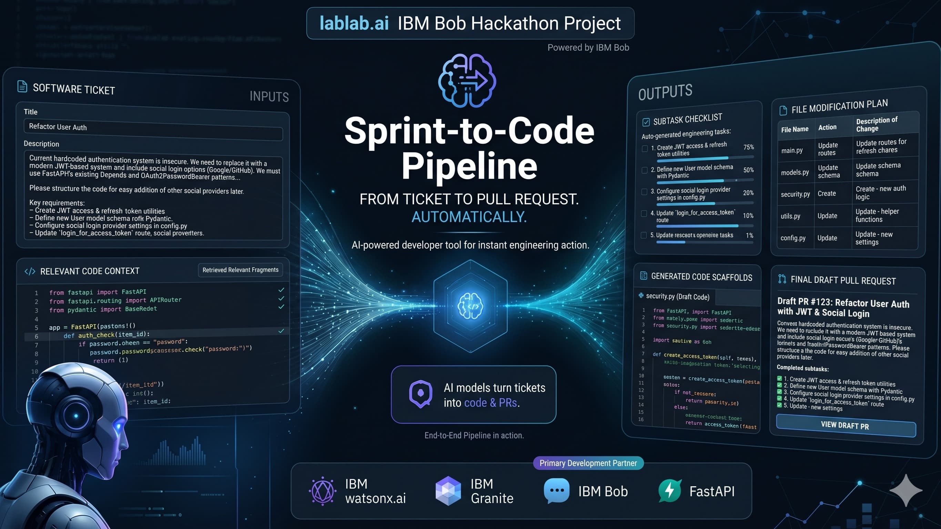Toggle completed subtask 4 in Draft PR
The width and height of the screenshot is (941, 529).
tap(780, 398)
